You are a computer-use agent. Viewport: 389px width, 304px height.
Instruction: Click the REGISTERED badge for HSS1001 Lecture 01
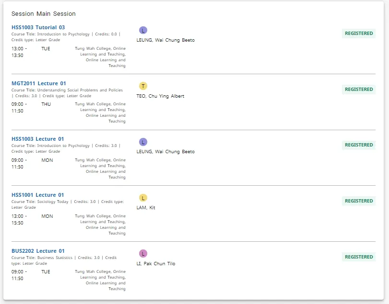[358, 201]
